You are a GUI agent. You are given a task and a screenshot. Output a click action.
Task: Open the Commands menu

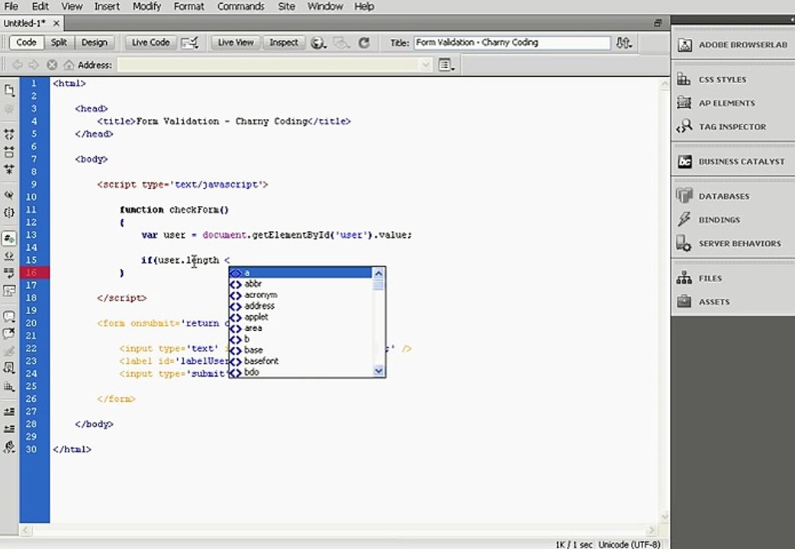click(241, 7)
